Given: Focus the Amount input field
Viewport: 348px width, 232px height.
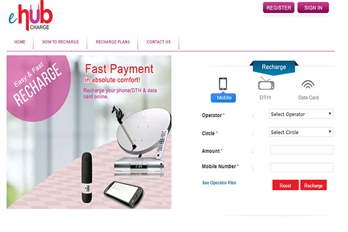Looking at the screenshot, I should coord(301,150).
